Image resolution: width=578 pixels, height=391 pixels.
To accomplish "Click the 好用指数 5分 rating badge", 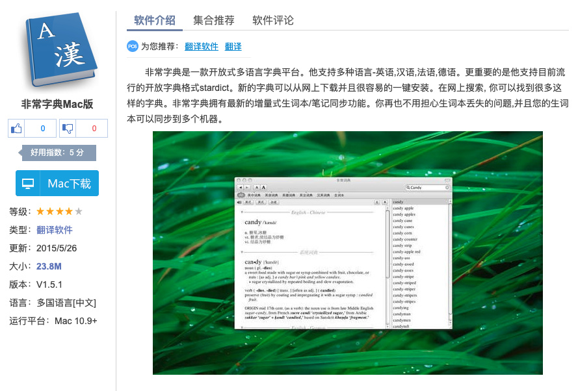I will coord(58,153).
